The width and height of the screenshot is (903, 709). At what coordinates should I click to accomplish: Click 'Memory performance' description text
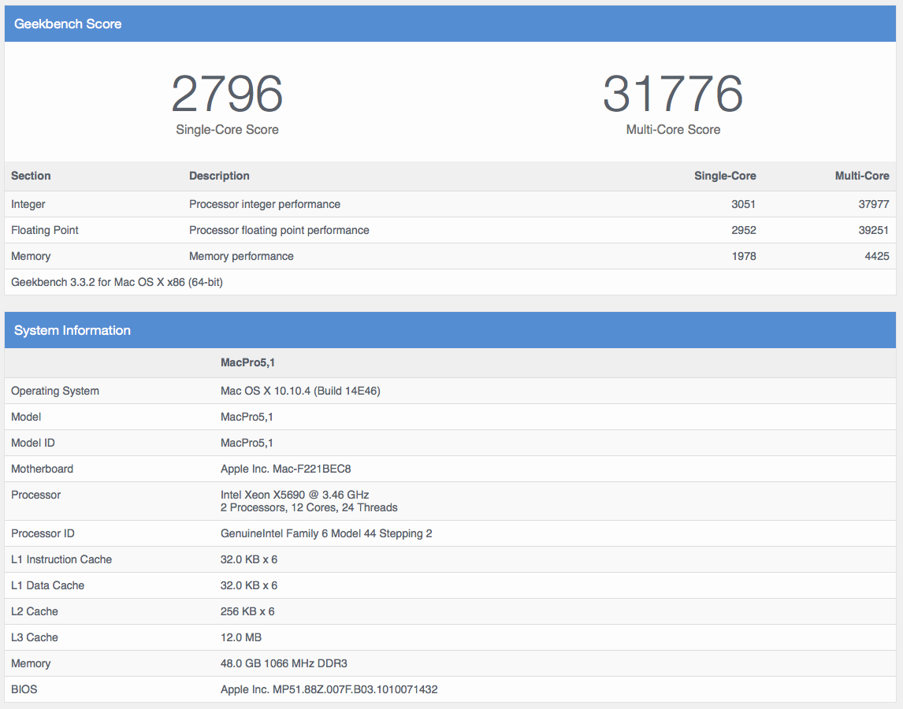point(241,256)
